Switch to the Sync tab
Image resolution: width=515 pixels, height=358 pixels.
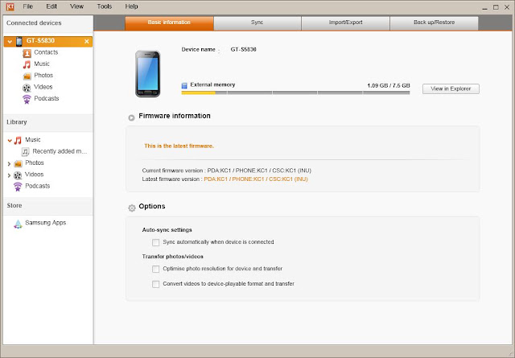click(x=257, y=23)
